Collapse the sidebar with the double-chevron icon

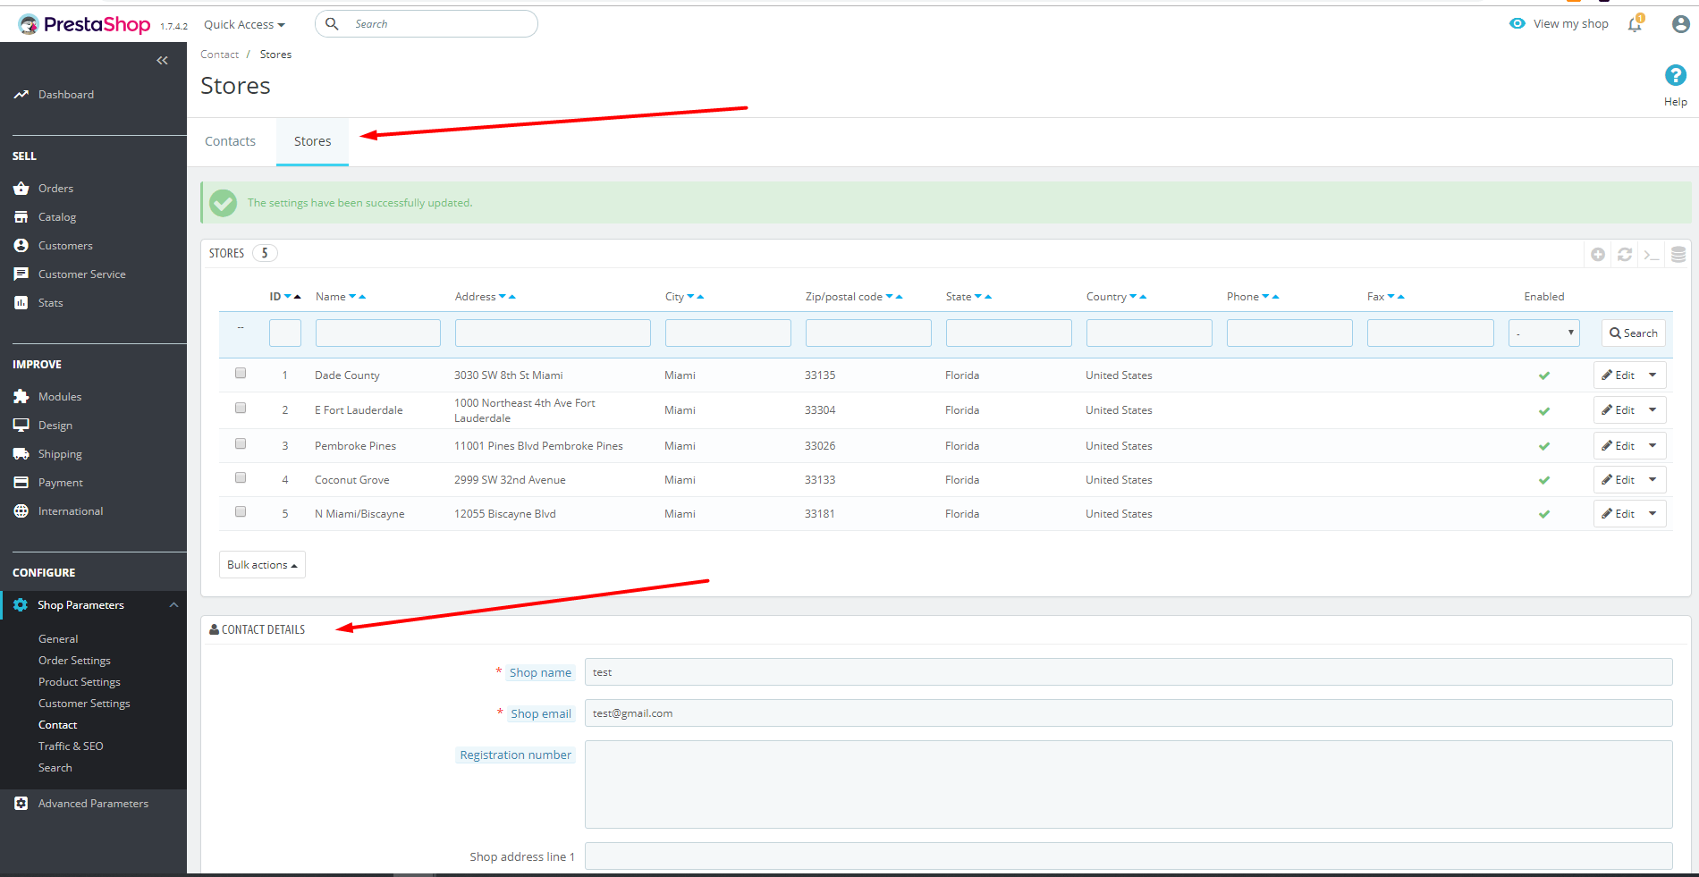tap(162, 61)
